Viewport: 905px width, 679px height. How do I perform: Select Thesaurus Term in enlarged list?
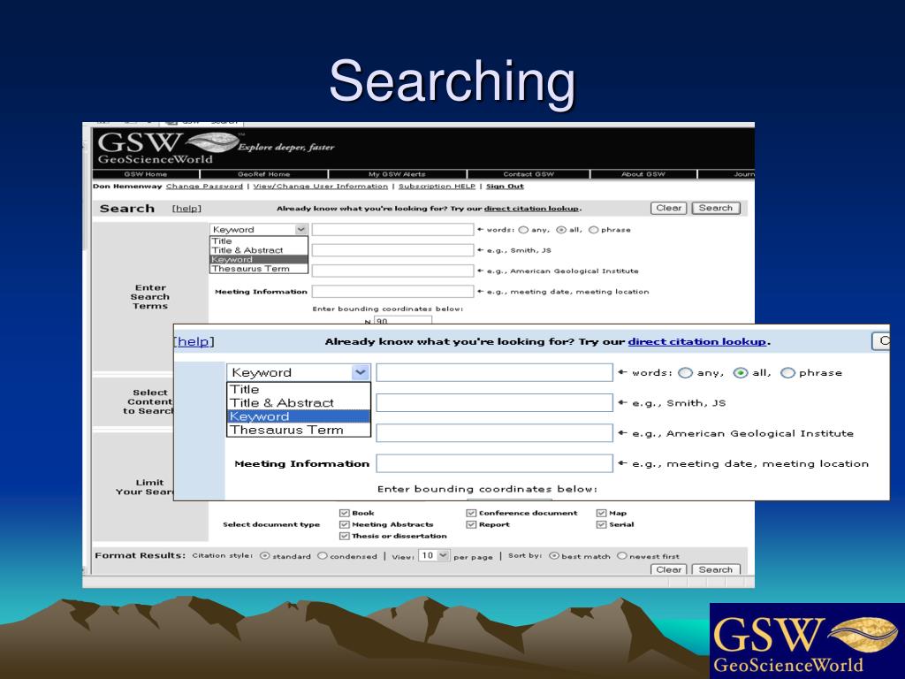click(x=299, y=431)
